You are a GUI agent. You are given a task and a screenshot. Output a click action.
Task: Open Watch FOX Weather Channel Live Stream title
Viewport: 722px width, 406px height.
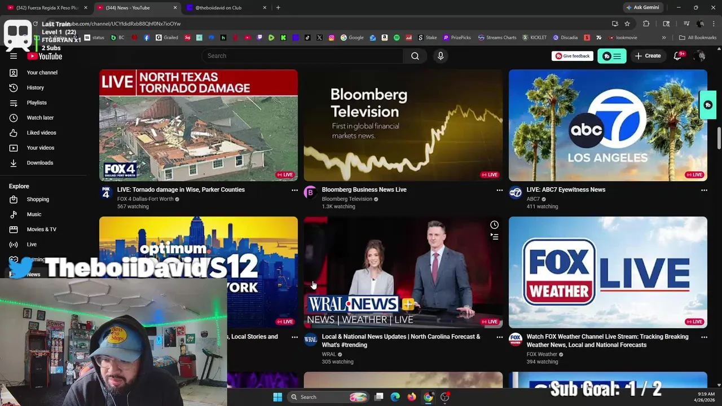pyautogui.click(x=607, y=341)
